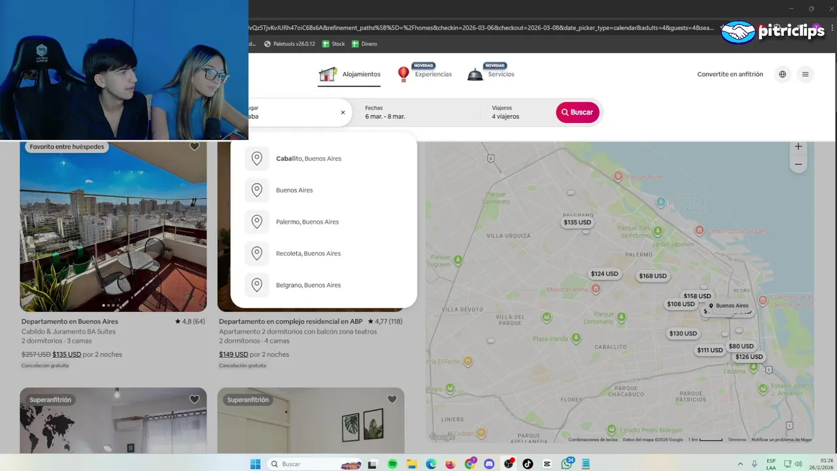Viewport: 837px width, 471px height.
Task: Click $80 USD map price marker
Action: coord(741,346)
